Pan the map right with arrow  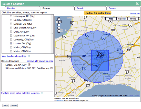(x=60, y=22)
